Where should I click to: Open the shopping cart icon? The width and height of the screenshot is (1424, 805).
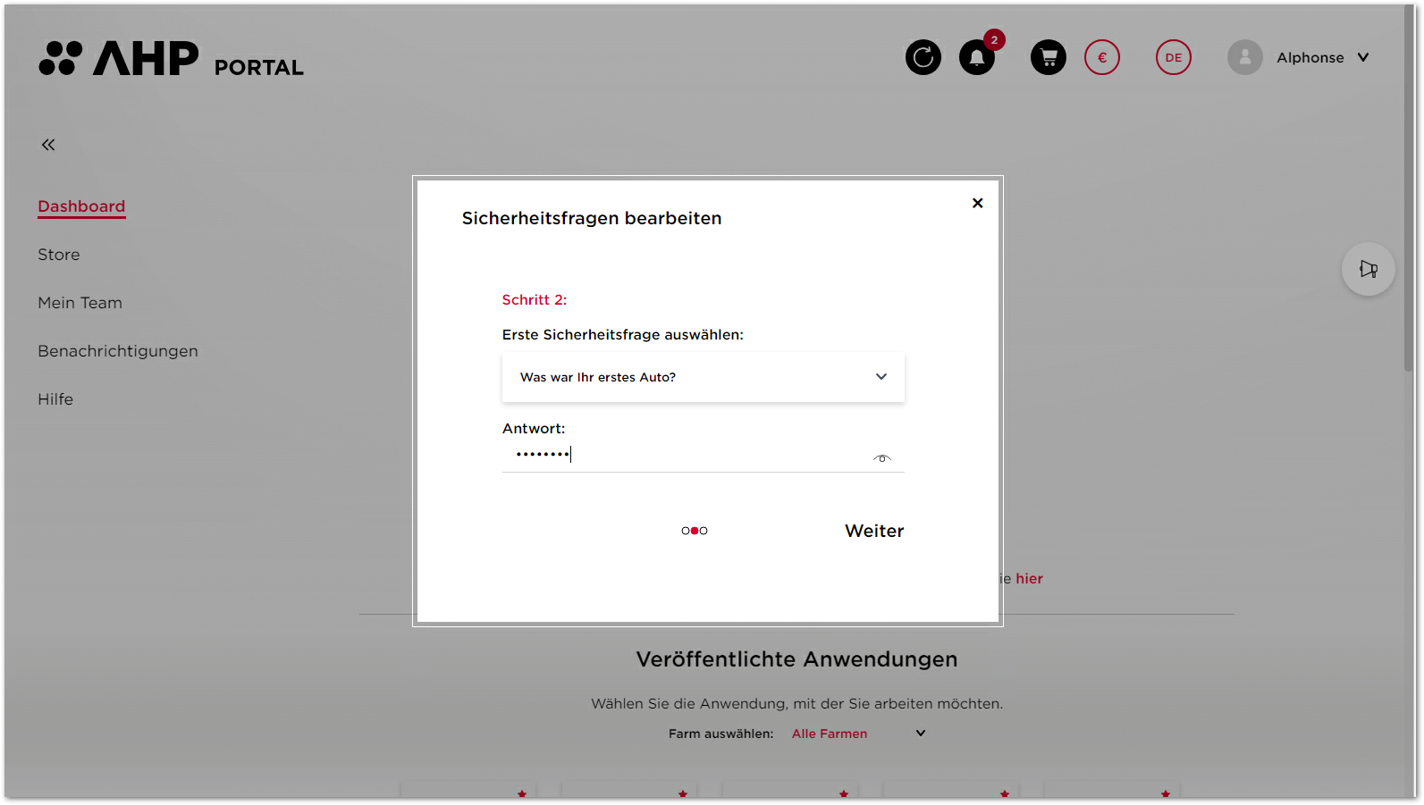point(1049,58)
